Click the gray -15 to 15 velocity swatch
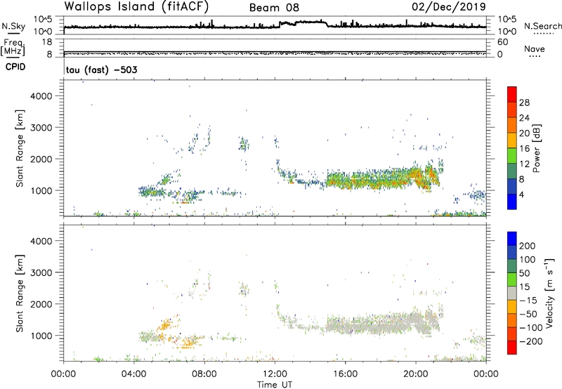This screenshot has width=562, height=389. (x=512, y=293)
